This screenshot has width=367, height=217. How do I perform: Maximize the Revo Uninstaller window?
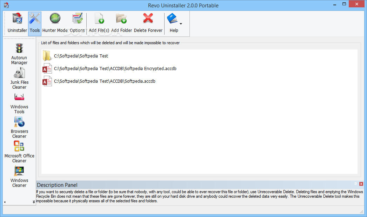coord(344,4)
